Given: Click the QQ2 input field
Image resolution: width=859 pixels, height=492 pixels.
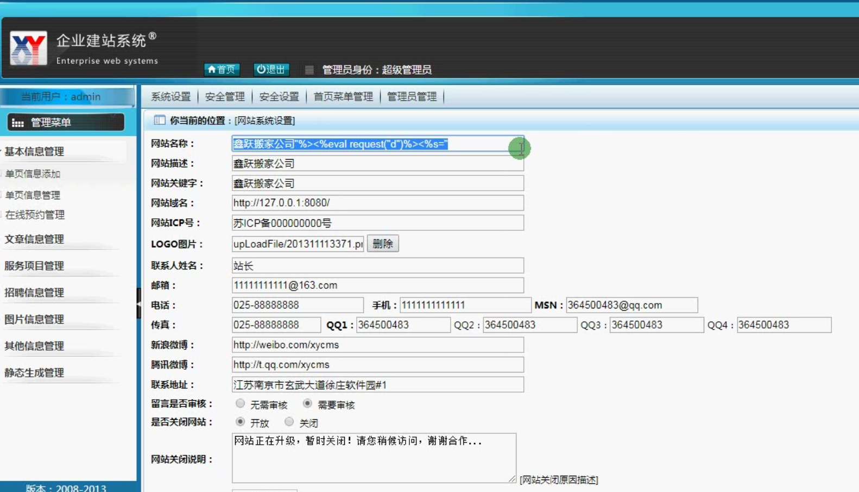Looking at the screenshot, I should point(530,325).
